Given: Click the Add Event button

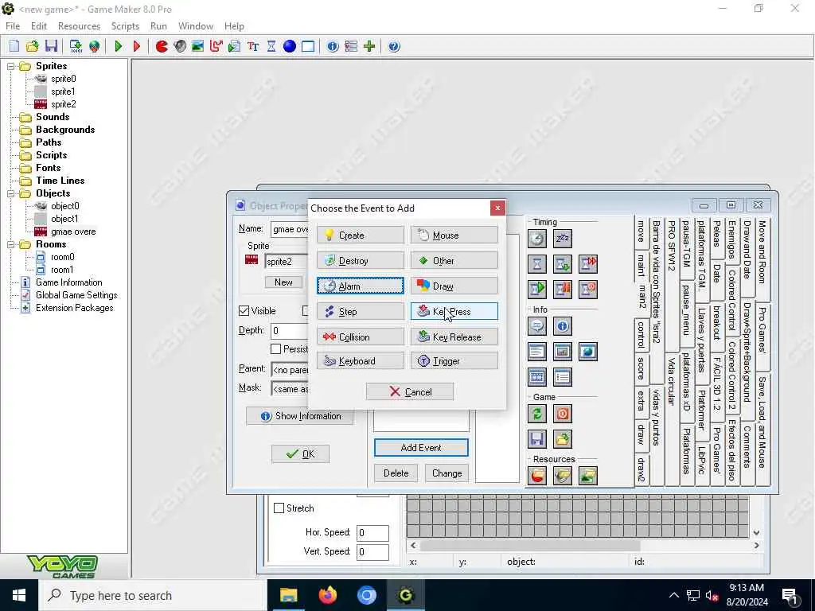Looking at the screenshot, I should tap(421, 447).
